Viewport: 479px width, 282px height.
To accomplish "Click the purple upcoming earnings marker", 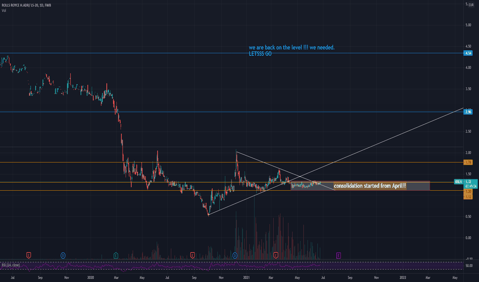I will click(x=339, y=255).
